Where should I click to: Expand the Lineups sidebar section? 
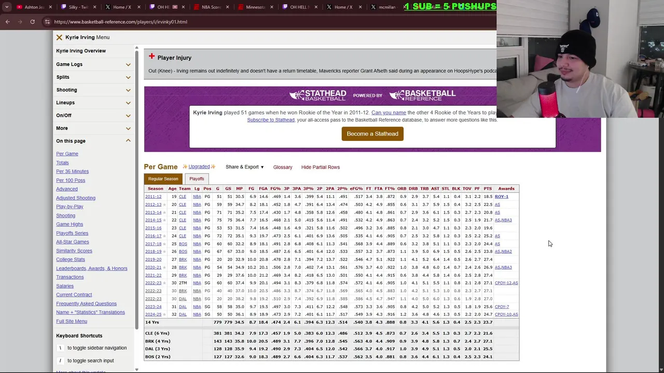[x=128, y=103]
